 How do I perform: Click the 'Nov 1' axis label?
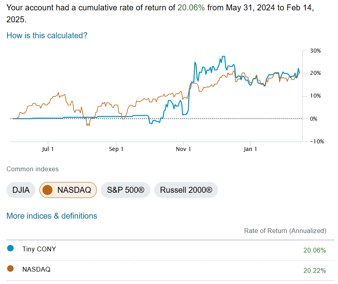pyautogui.click(x=183, y=149)
